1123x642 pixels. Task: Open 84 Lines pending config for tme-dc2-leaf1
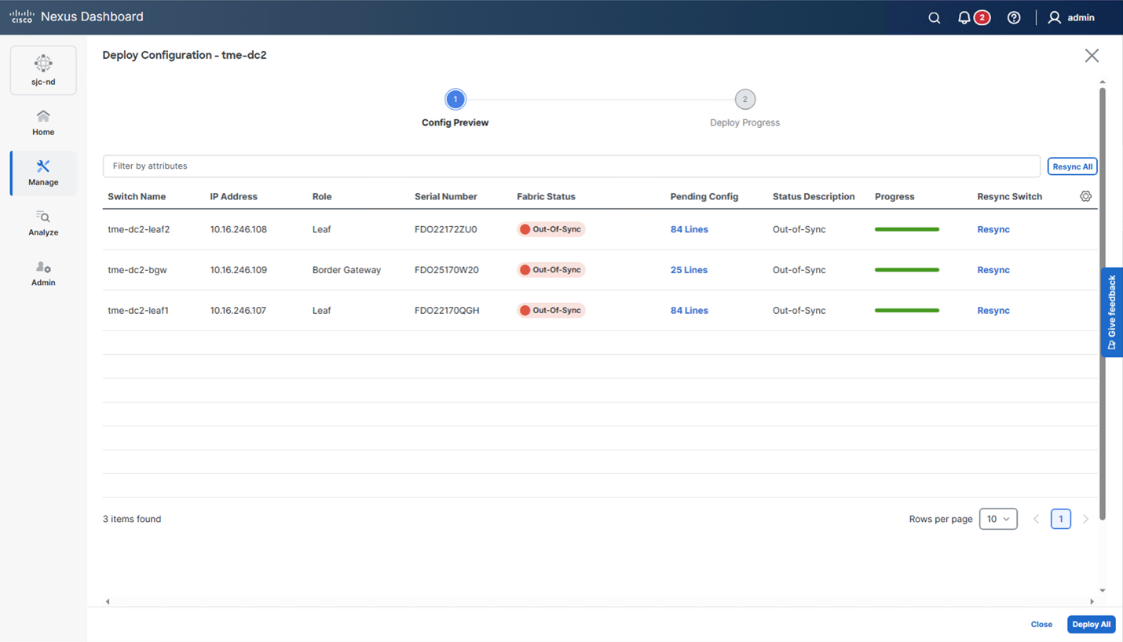pos(689,311)
